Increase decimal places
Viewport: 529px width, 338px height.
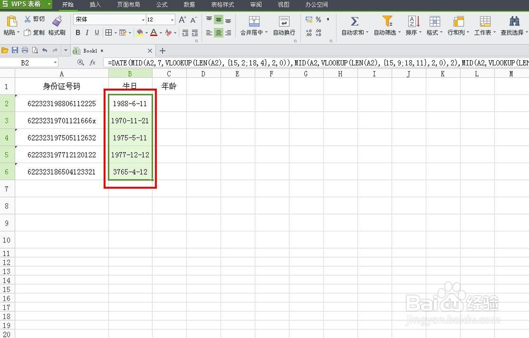click(x=309, y=33)
